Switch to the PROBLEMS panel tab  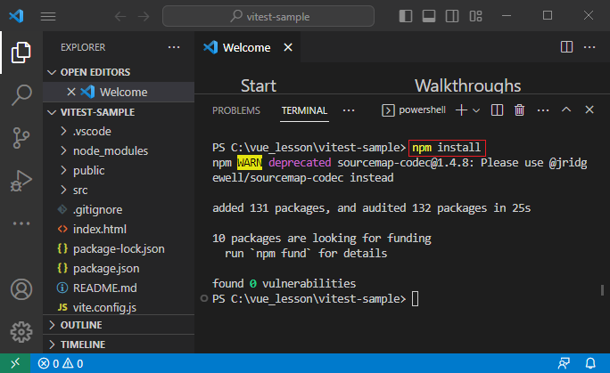236,110
